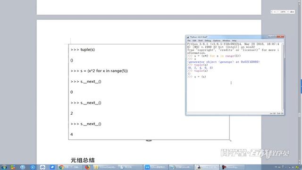Click the generator object genexpr output line in Shell
This screenshot has height=170, width=302.
point(223,62)
